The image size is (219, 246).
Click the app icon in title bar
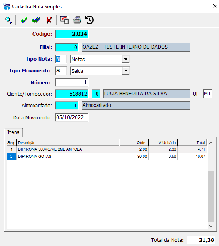click(7, 6)
